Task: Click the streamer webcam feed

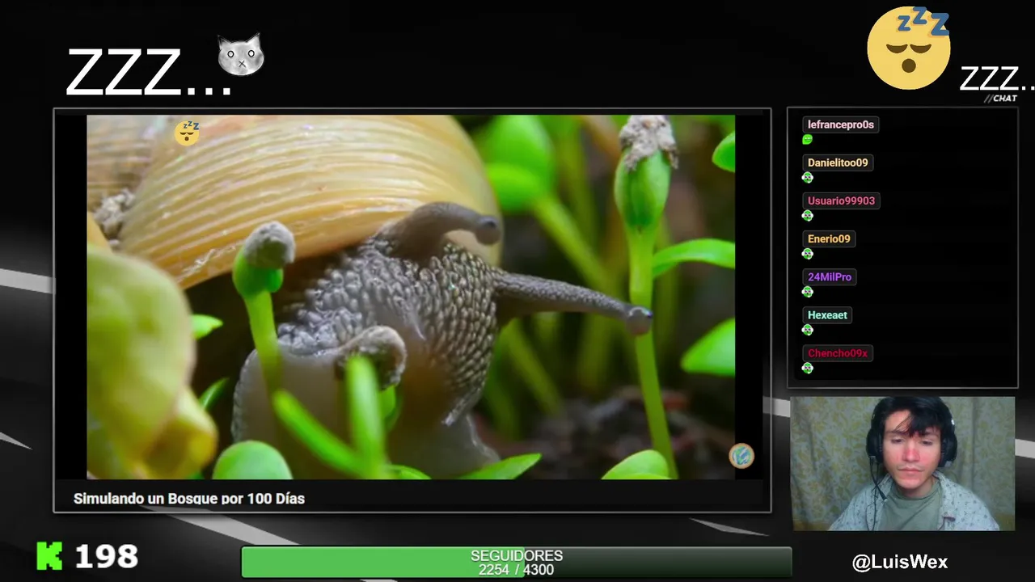Action: point(902,463)
